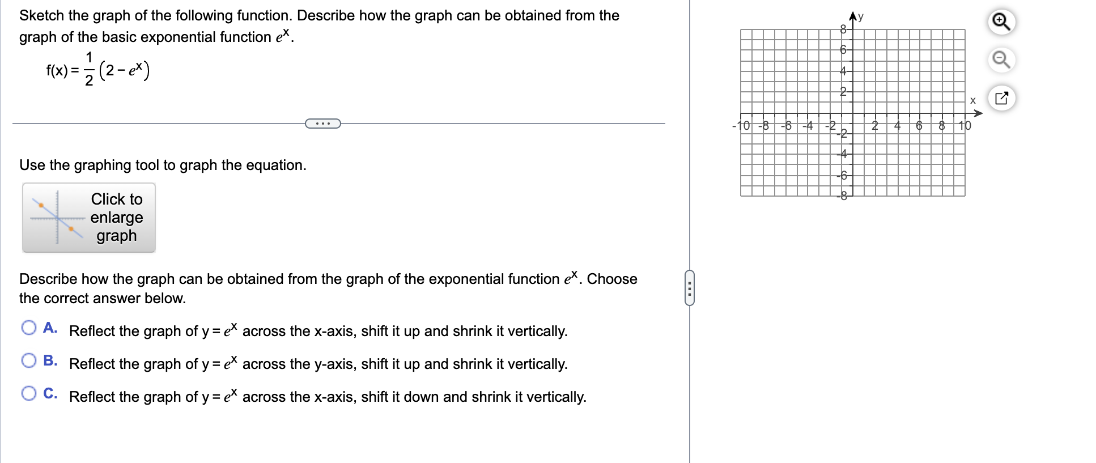Select answer choice B
1096x463 pixels.
(28, 359)
